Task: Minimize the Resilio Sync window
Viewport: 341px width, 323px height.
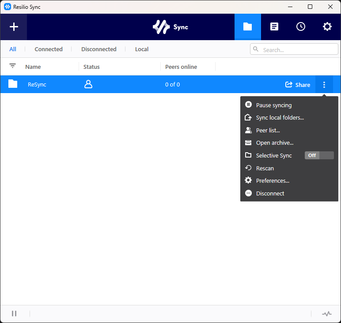Action: tap(290, 7)
